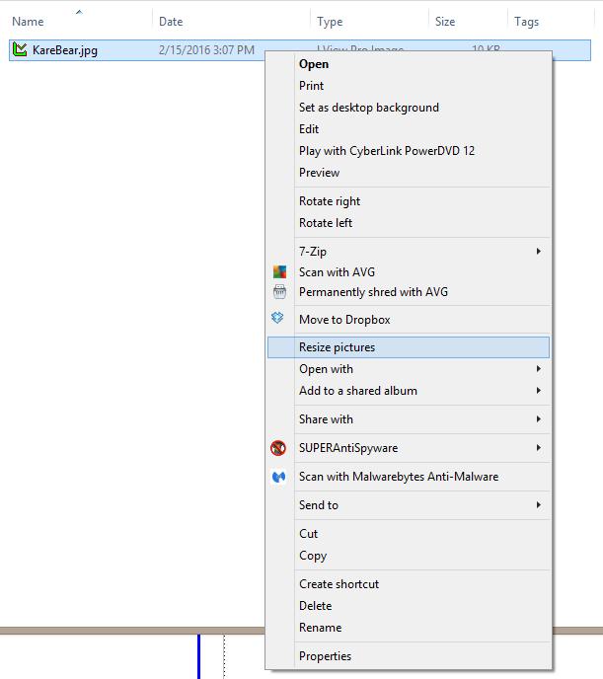Expand Add to a shared album arrow
Viewport: 603px width, 679px height.
pyautogui.click(x=538, y=391)
